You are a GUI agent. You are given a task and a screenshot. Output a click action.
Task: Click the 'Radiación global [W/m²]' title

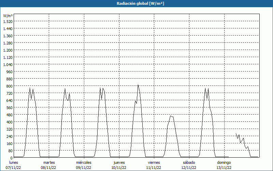point(140,3)
